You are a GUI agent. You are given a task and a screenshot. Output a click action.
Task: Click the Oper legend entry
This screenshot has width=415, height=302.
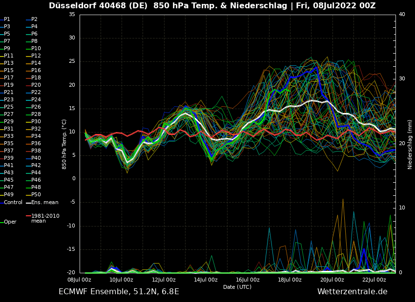coord(10,222)
